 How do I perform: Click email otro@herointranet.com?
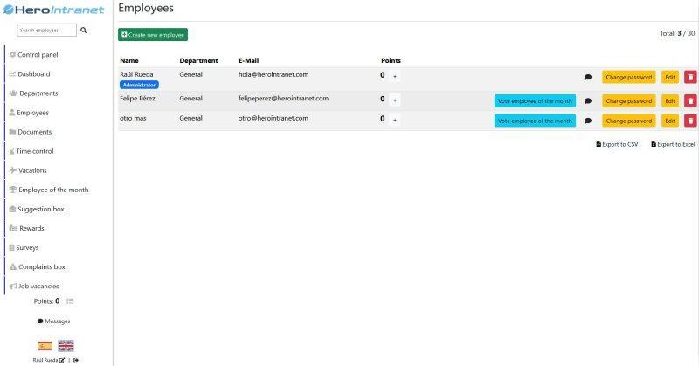[273, 118]
